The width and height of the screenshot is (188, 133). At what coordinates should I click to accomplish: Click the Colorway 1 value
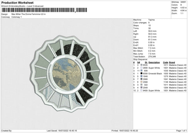pyautogui.click(x=17, y=17)
